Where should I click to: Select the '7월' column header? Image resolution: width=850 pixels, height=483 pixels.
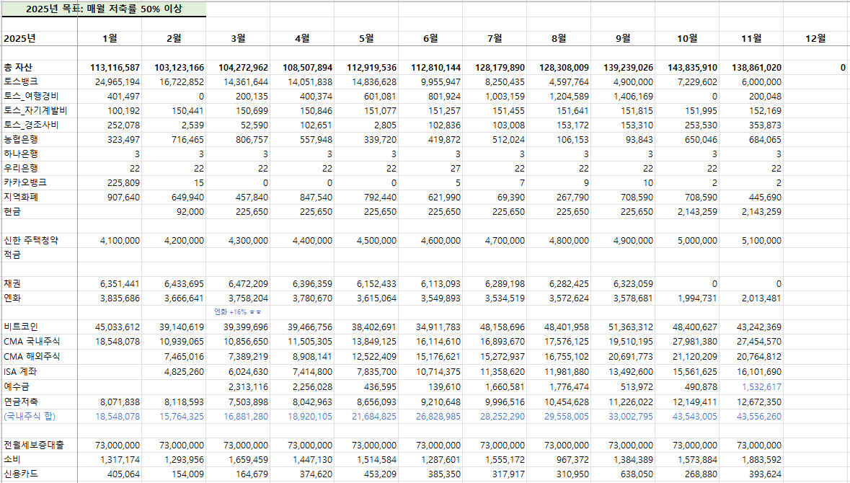(x=495, y=38)
